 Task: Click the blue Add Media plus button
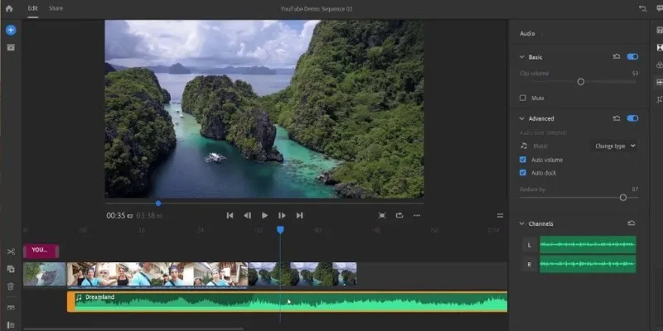click(x=11, y=30)
